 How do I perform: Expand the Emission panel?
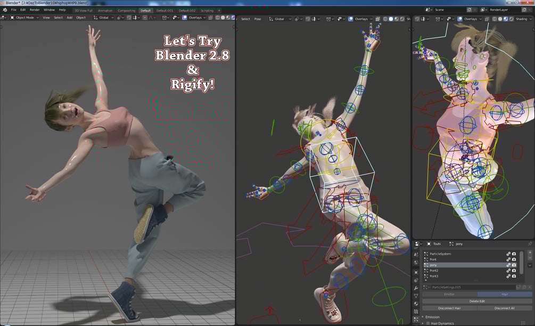432,317
